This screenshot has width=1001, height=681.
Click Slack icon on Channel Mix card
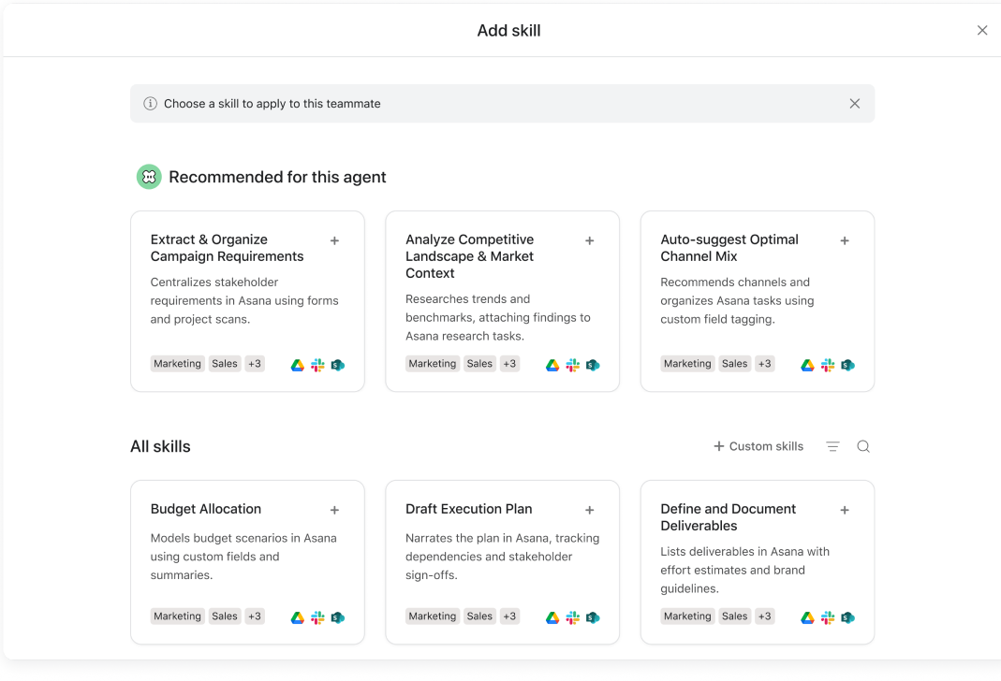[x=828, y=365]
